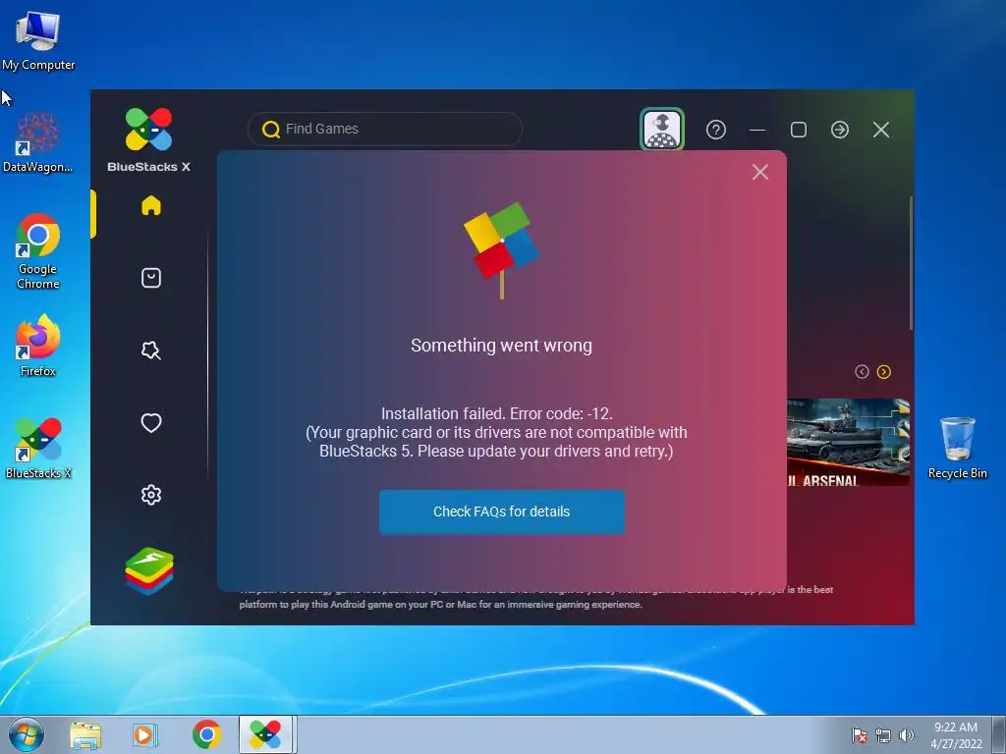Open volume speaker icon in tray
The width and height of the screenshot is (1006, 754).
click(906, 735)
